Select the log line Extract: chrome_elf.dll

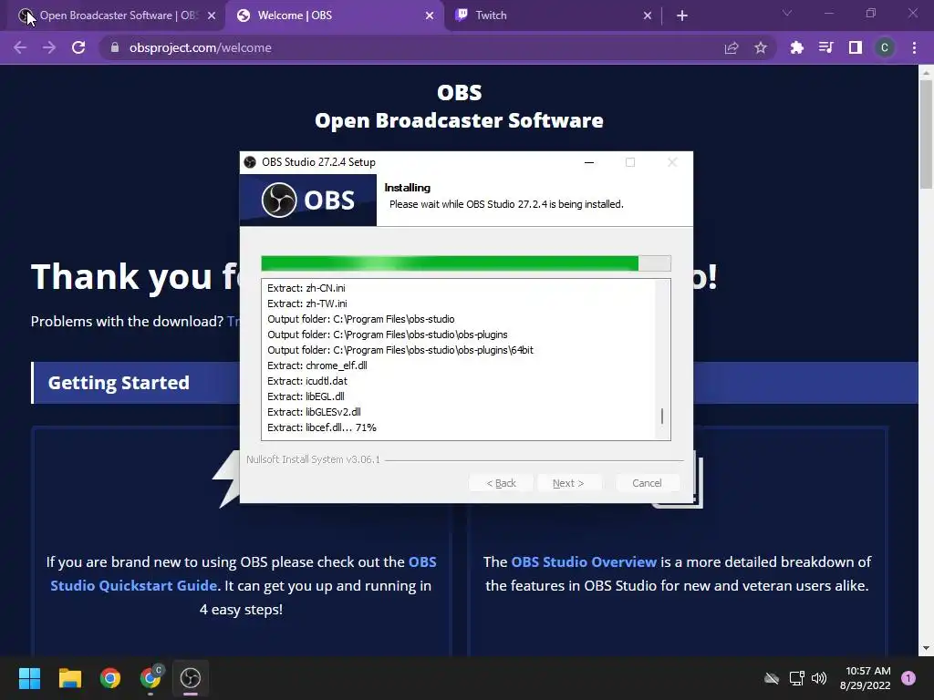(317, 365)
